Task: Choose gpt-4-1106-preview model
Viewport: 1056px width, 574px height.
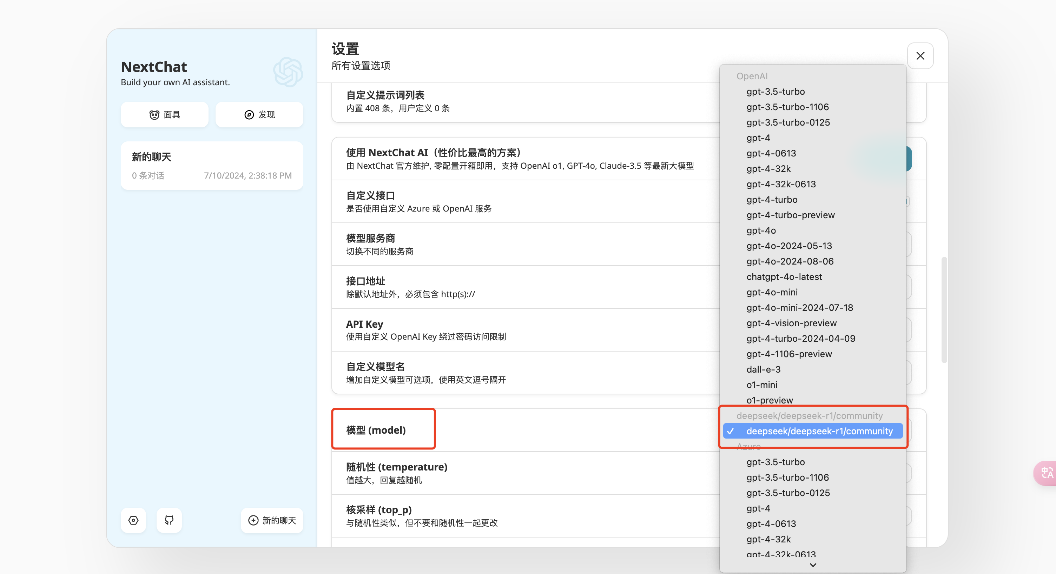Action: (x=813, y=354)
